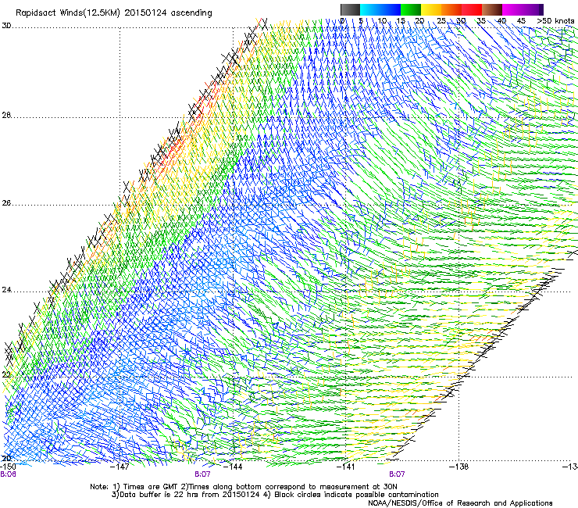Click the orange 25-30 knots legend segment
The width and height of the screenshot is (578, 508).
coord(451,9)
